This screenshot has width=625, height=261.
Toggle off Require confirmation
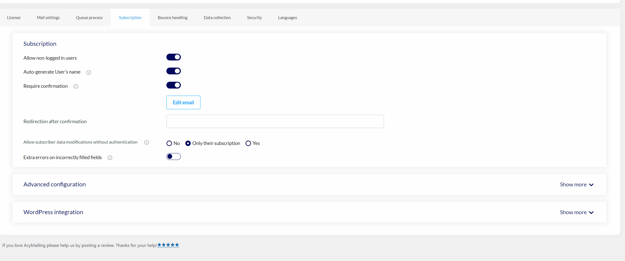(173, 85)
